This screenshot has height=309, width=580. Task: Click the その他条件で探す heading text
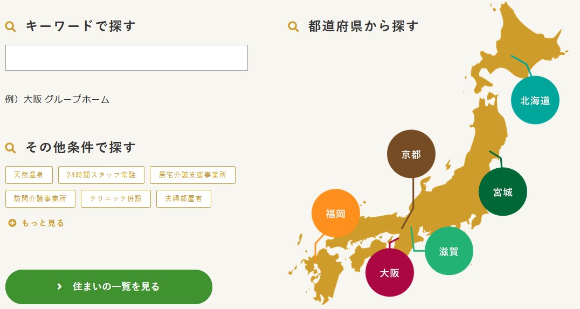point(81,147)
